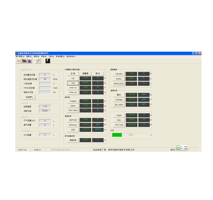Image resolution: width=213 pixels, height=200 pixels.
Task: Click the application icon in title bar
Action: tap(16, 53)
